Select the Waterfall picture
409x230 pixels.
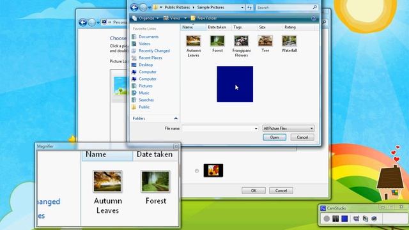click(289, 44)
